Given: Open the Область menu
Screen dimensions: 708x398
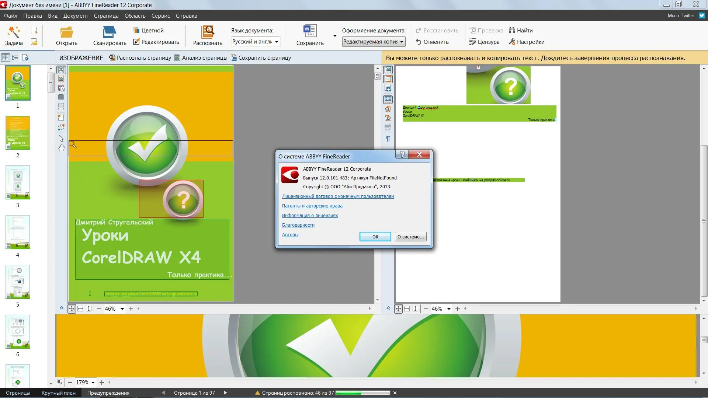Looking at the screenshot, I should tap(135, 16).
